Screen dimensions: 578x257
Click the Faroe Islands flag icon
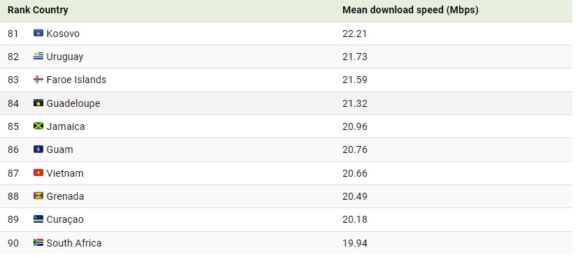38,80
